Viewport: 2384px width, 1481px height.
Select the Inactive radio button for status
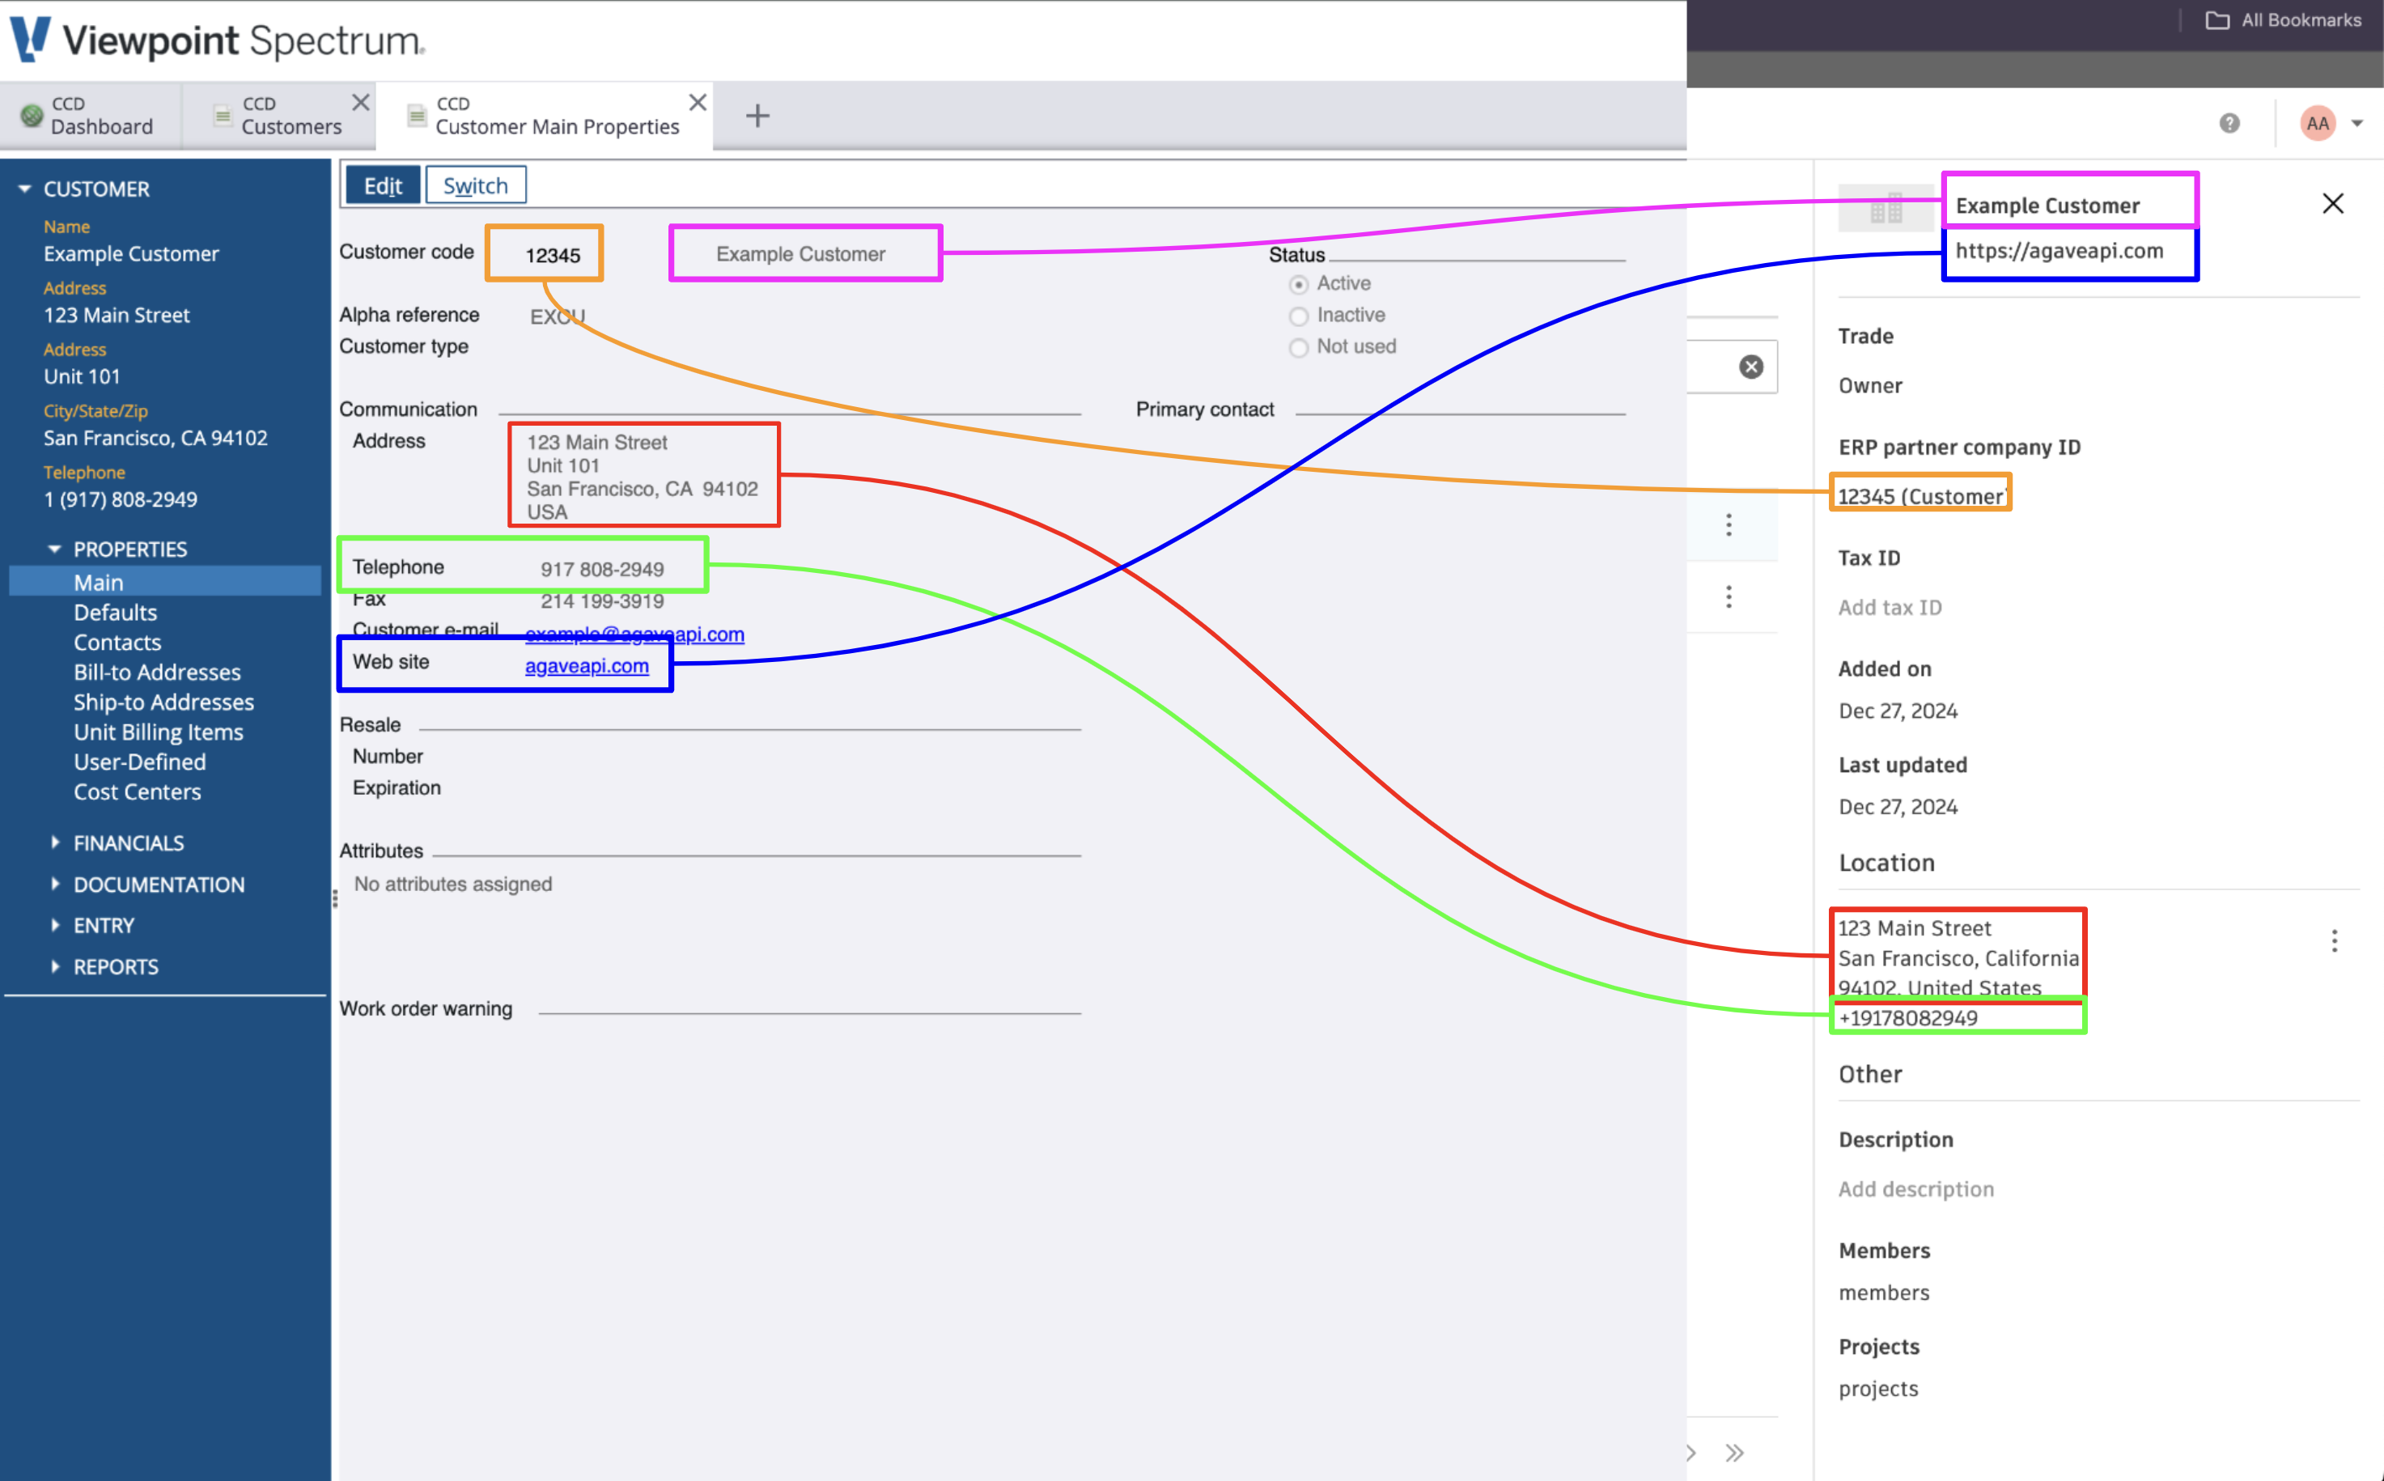[x=1298, y=314]
